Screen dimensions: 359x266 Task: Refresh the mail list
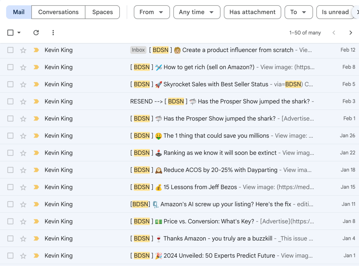click(36, 33)
